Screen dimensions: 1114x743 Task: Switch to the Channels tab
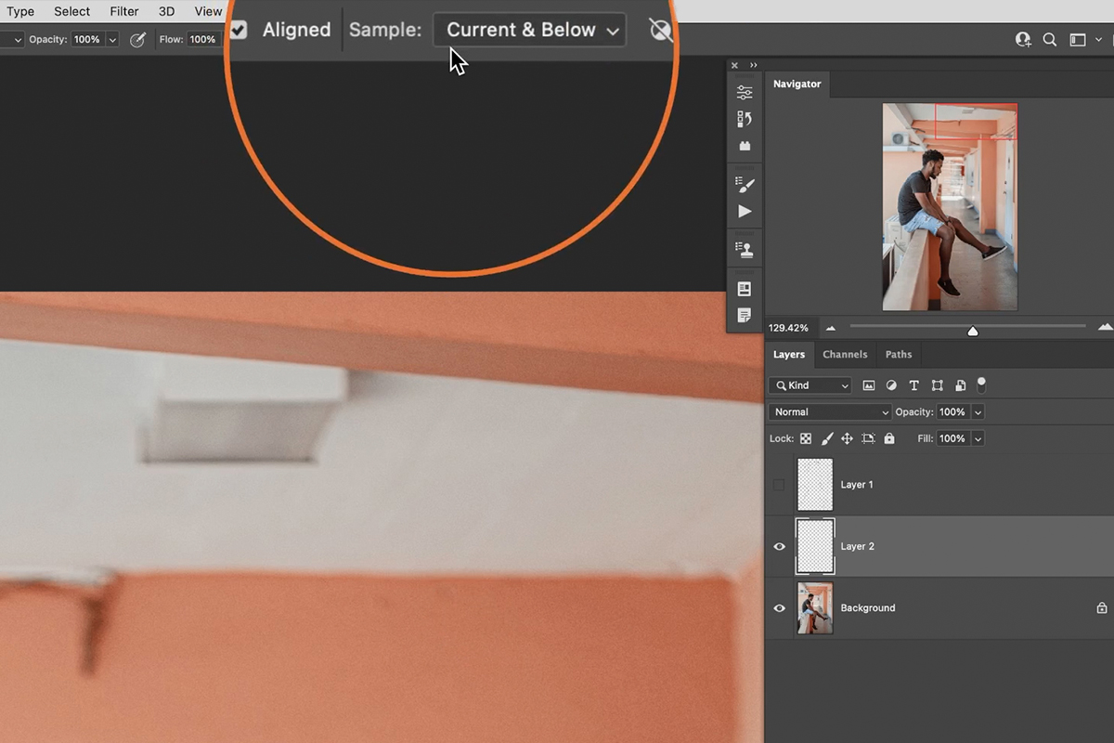coord(845,354)
